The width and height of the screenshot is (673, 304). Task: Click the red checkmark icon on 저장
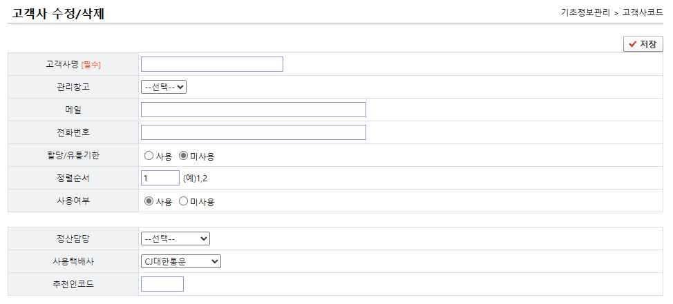(x=633, y=44)
